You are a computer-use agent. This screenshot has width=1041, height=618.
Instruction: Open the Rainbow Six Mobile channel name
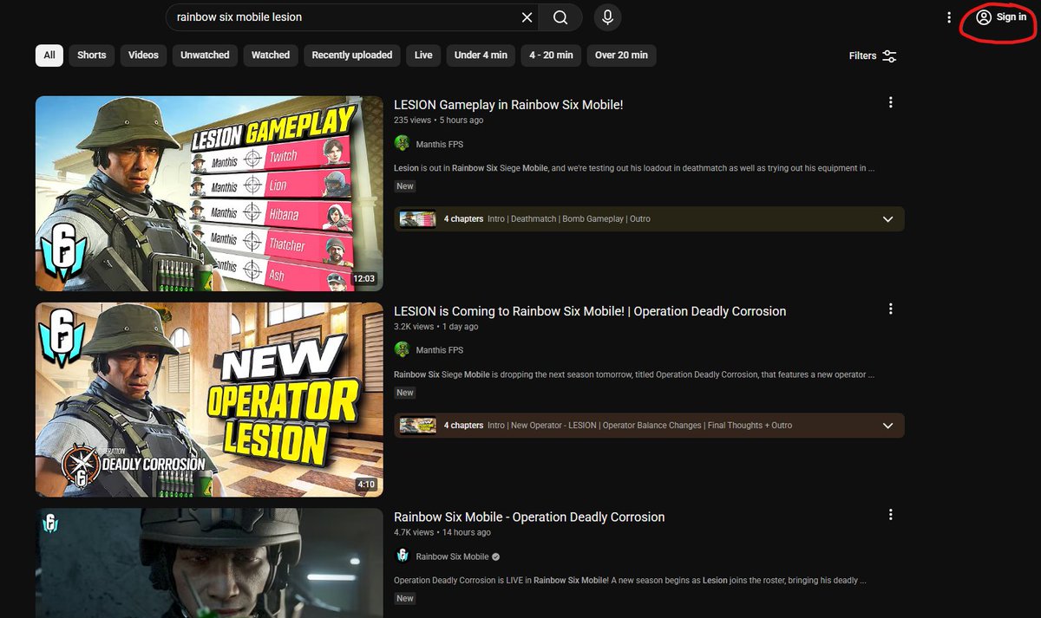coord(452,557)
